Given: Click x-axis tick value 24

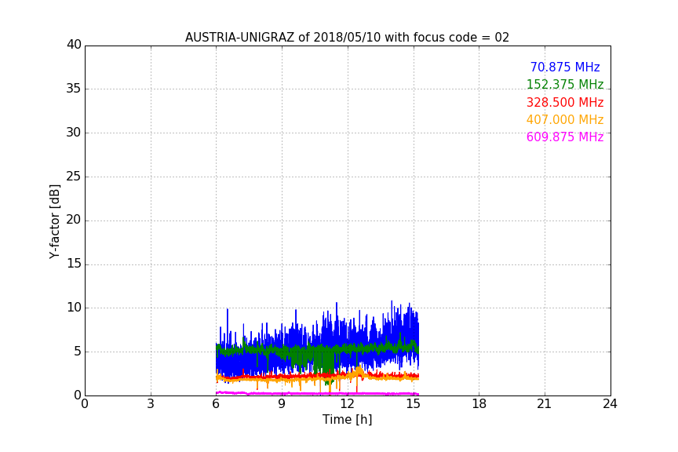Looking at the screenshot, I should pyautogui.click(x=610, y=404).
